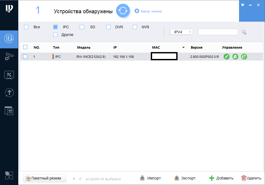Open device web page browser icon

point(244,57)
